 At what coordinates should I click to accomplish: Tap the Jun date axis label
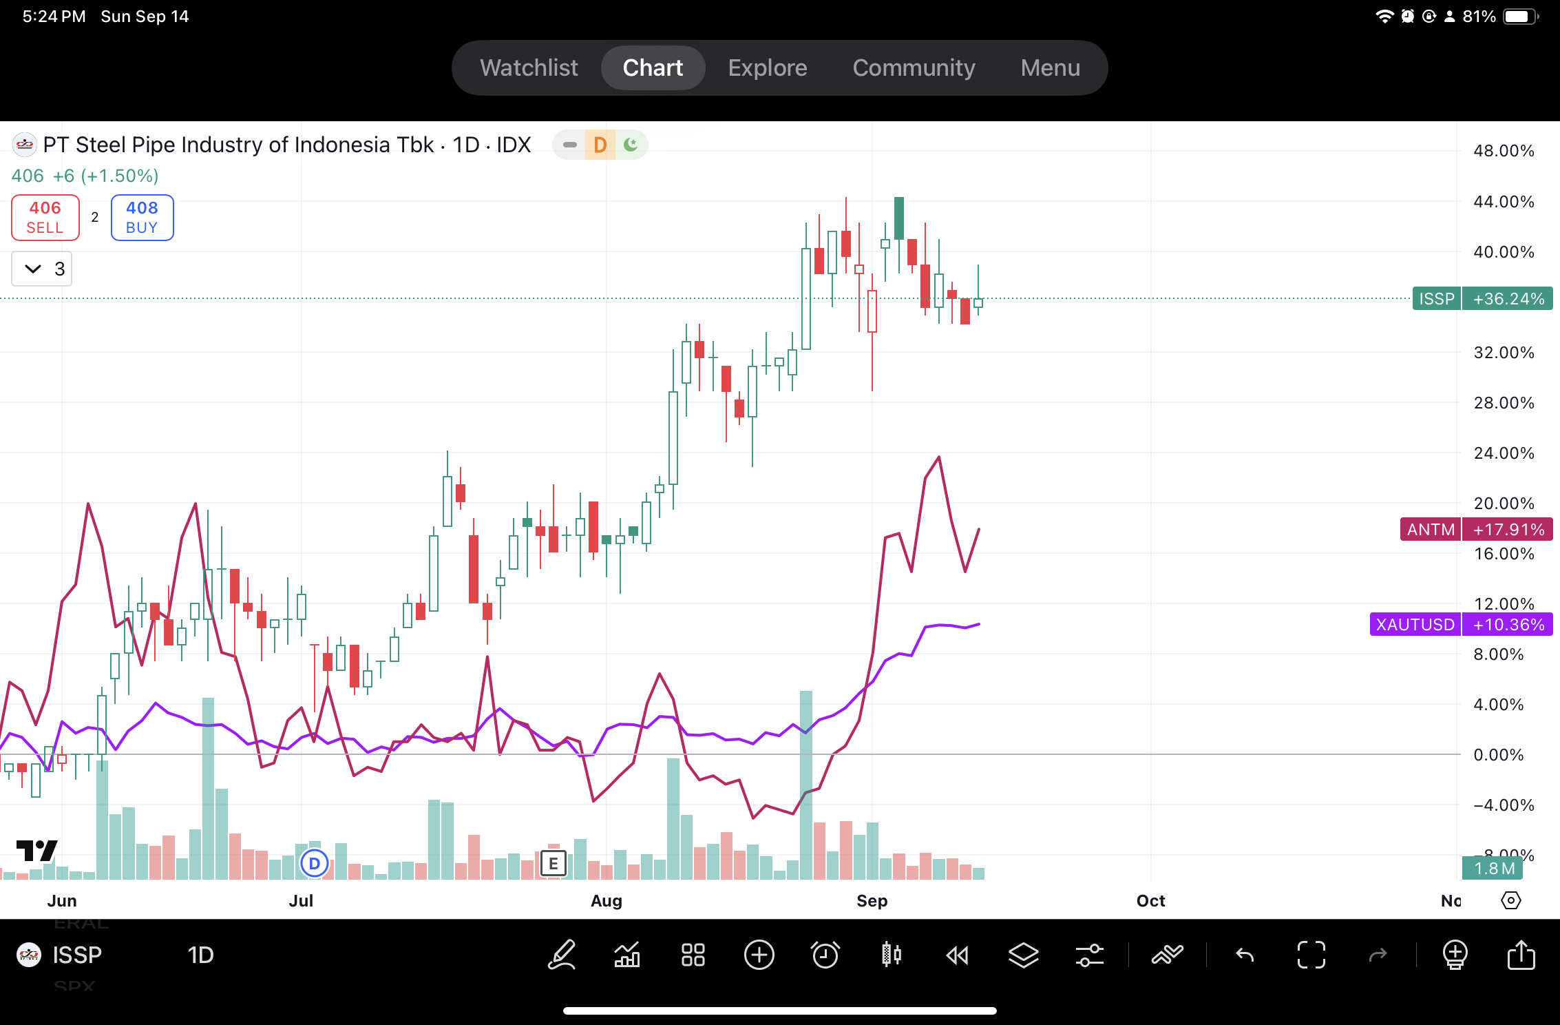[62, 901]
